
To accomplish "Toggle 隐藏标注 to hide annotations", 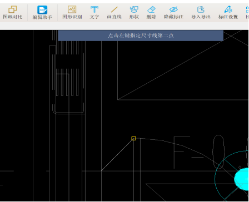I will click(173, 12).
